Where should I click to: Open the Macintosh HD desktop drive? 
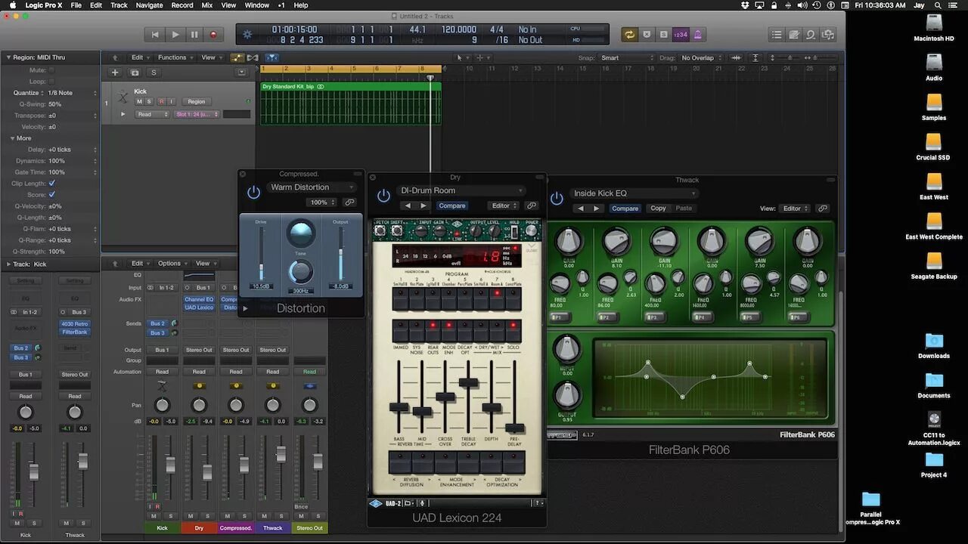click(934, 28)
